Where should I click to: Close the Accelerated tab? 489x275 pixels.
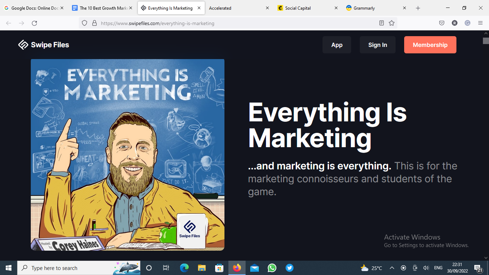267,8
